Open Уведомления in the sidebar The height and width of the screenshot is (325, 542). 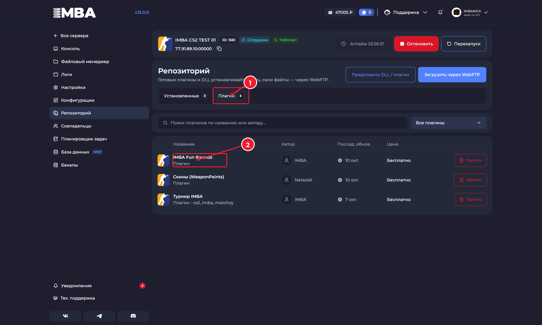click(x=99, y=286)
